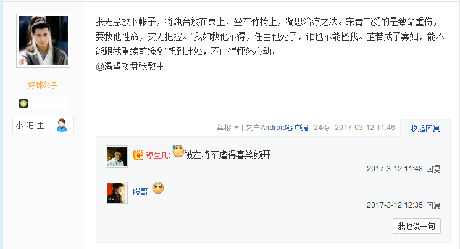This screenshot has width=460, height=249.
Task: Click 穆生凡's small avatar thumbnail
Action: pyautogui.click(x=117, y=157)
